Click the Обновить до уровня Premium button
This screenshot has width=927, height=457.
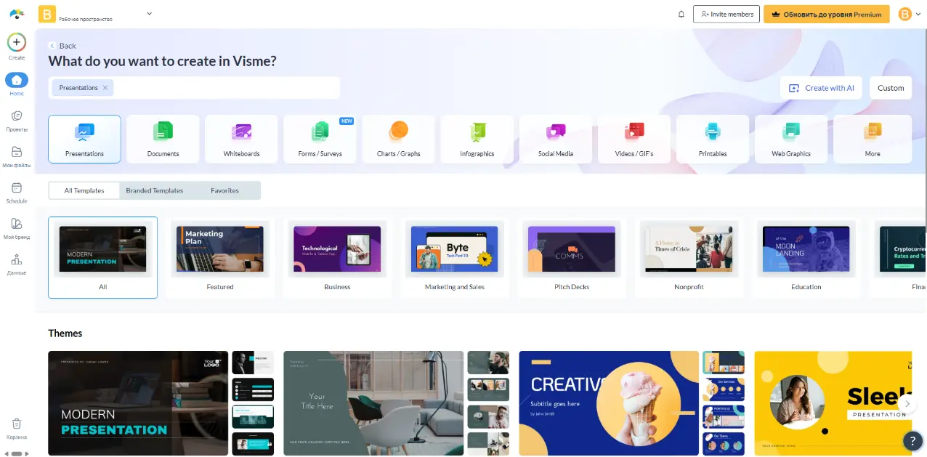[827, 14]
